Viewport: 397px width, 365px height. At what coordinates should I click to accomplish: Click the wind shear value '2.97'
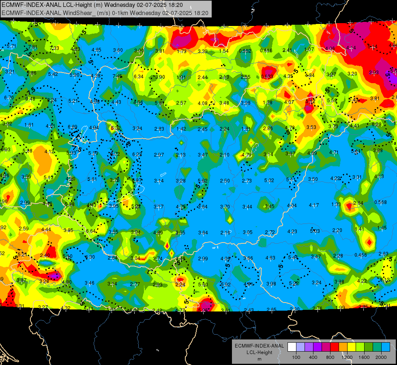[159, 155]
